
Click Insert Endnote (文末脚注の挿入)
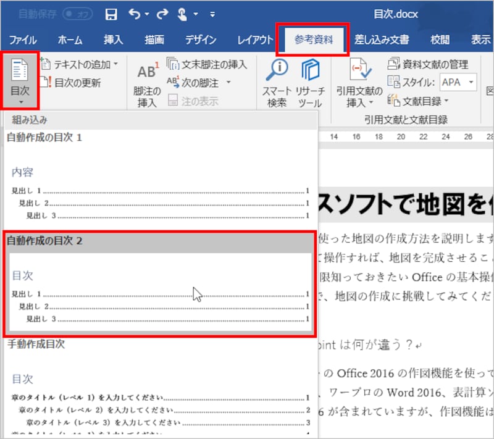[x=207, y=64]
